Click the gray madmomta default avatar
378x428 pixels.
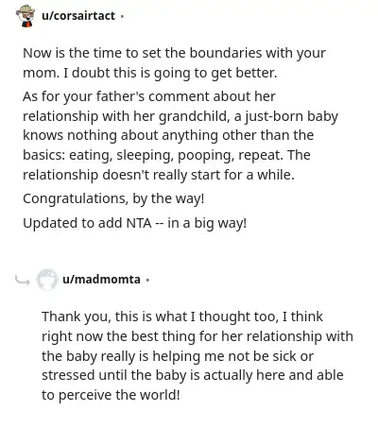coord(47,280)
